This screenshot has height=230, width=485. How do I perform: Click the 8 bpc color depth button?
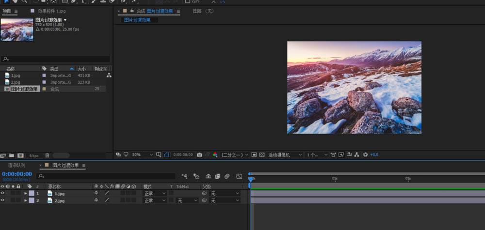click(x=34, y=155)
